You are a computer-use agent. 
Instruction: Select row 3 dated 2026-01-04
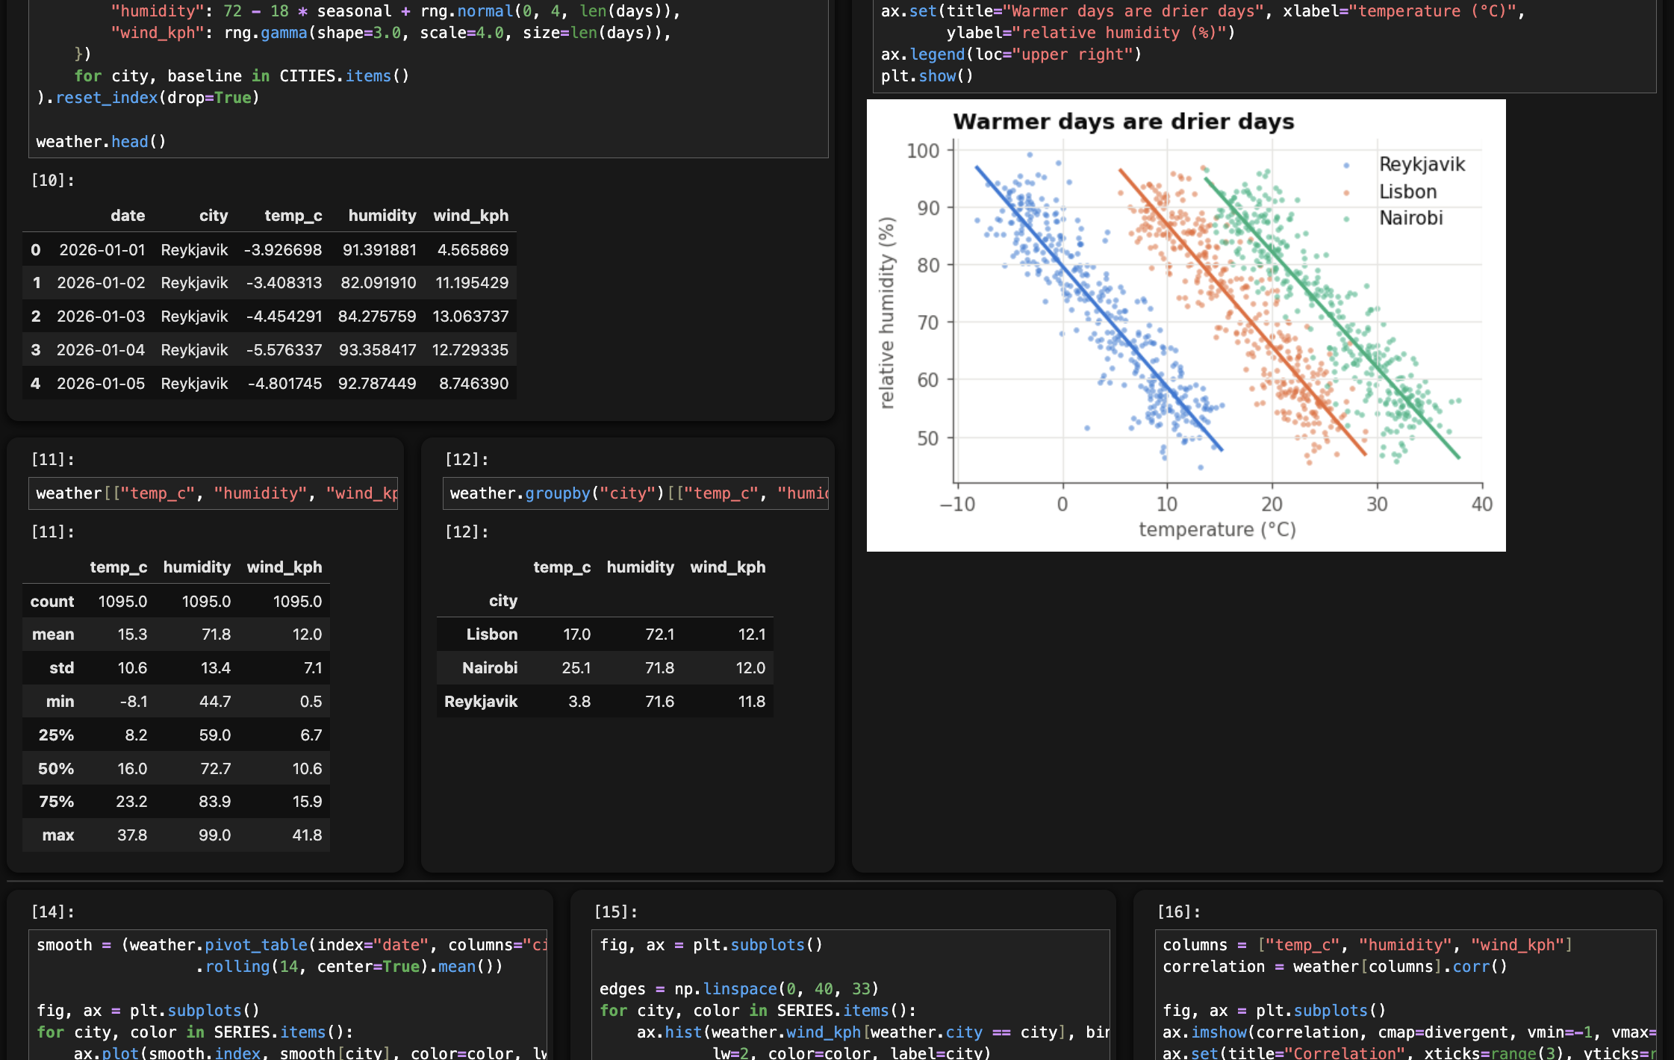click(269, 350)
